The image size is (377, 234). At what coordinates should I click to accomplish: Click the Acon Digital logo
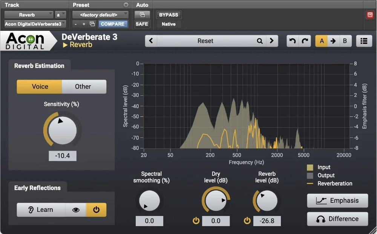click(x=25, y=41)
